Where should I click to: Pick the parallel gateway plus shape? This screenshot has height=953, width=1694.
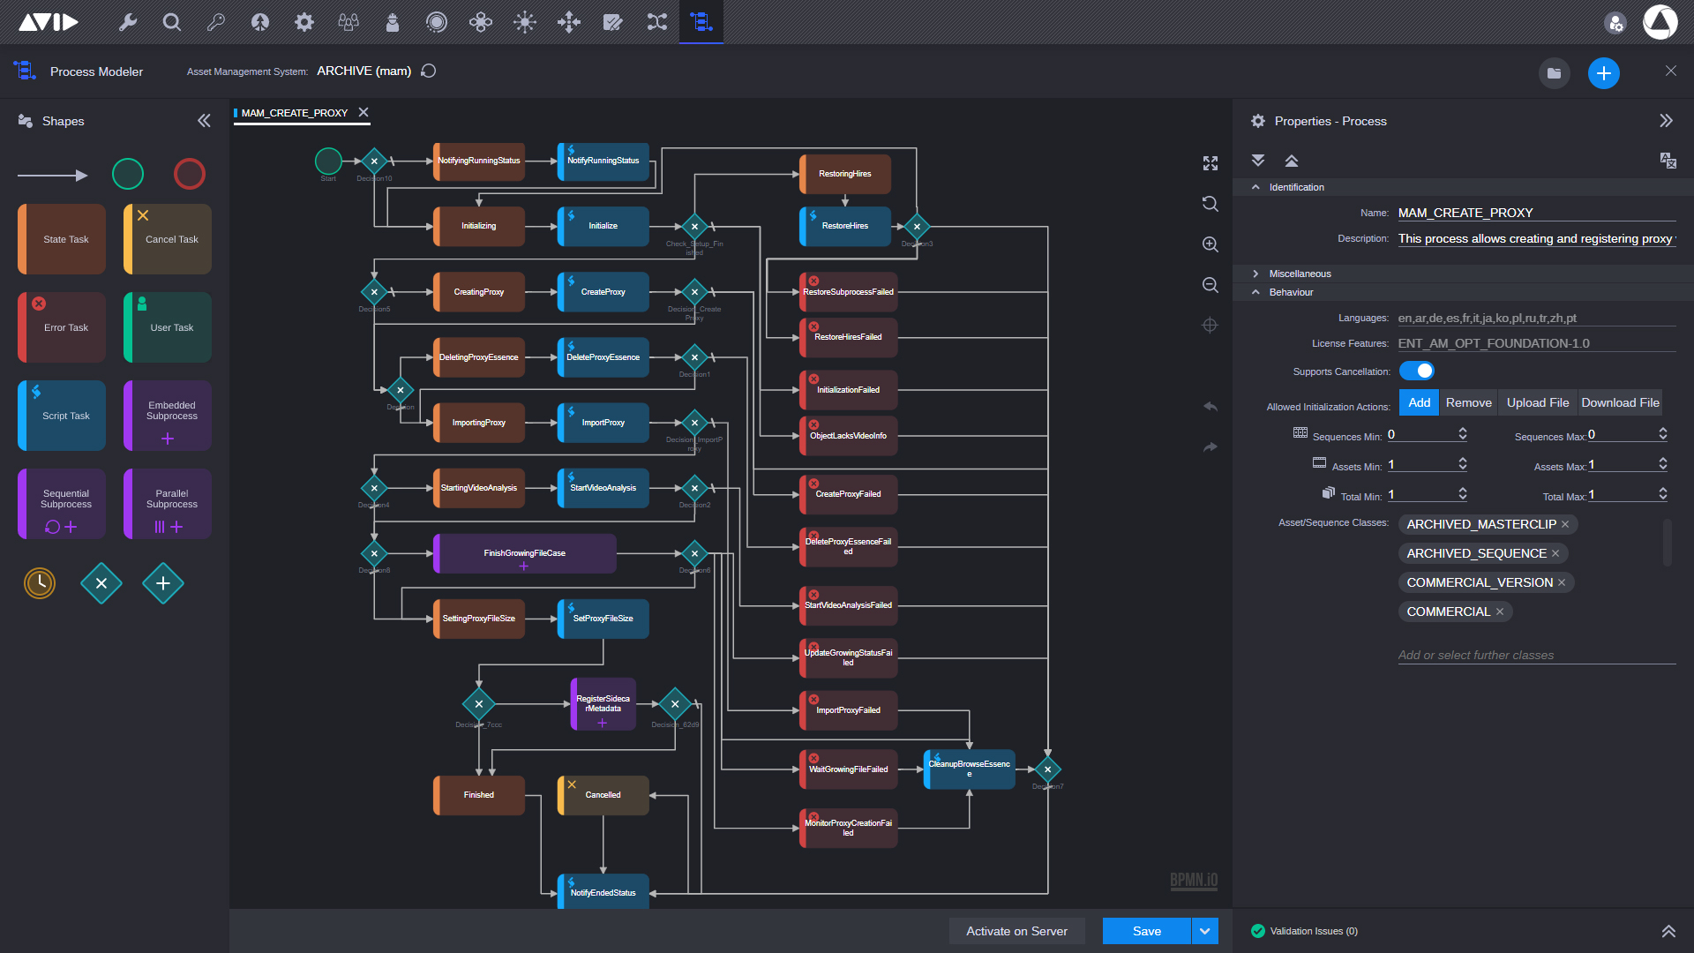[x=163, y=583]
